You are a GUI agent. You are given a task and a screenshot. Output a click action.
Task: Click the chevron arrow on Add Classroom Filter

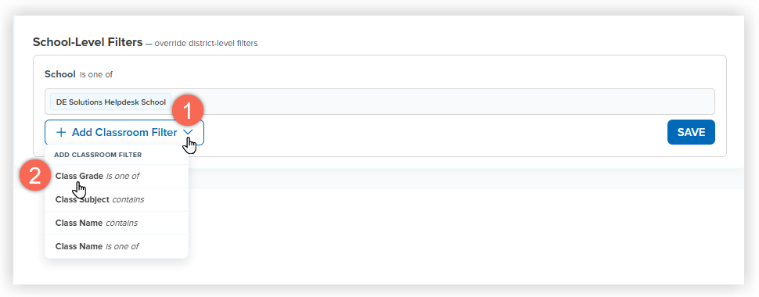[189, 133]
